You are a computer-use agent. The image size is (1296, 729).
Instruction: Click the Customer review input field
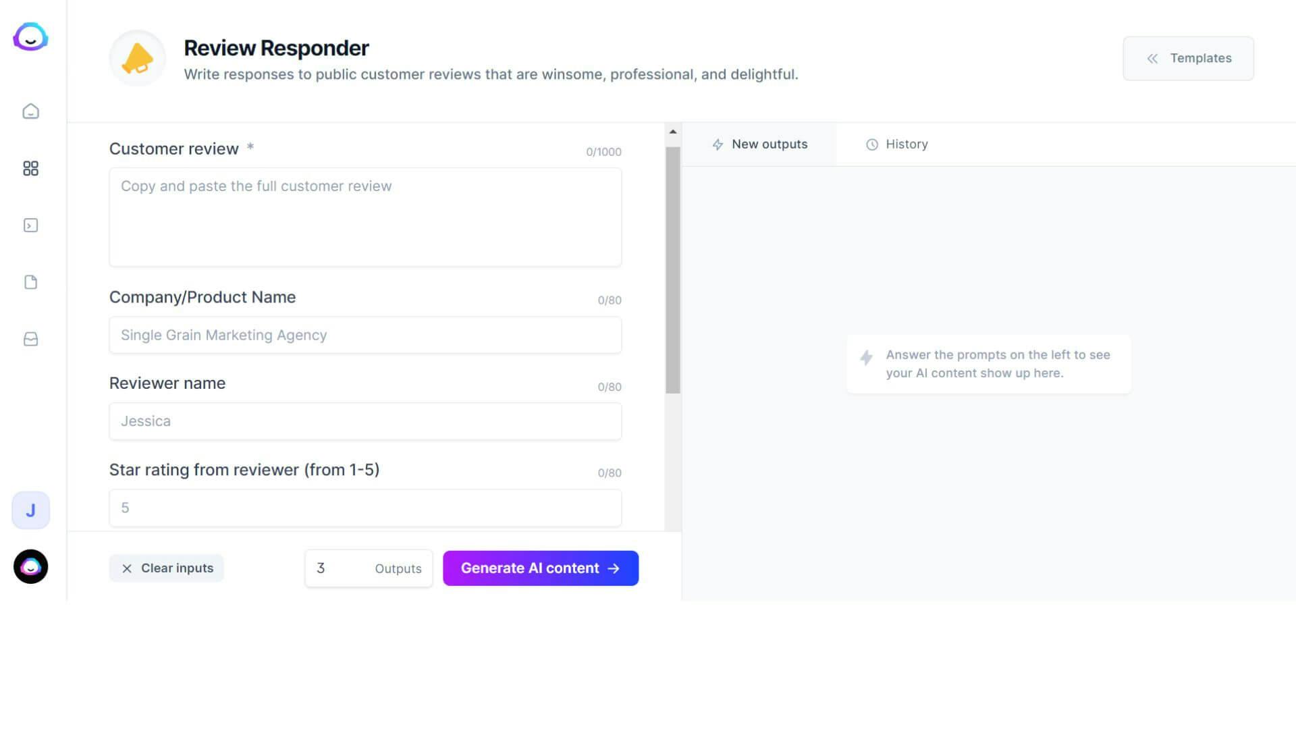(x=366, y=216)
